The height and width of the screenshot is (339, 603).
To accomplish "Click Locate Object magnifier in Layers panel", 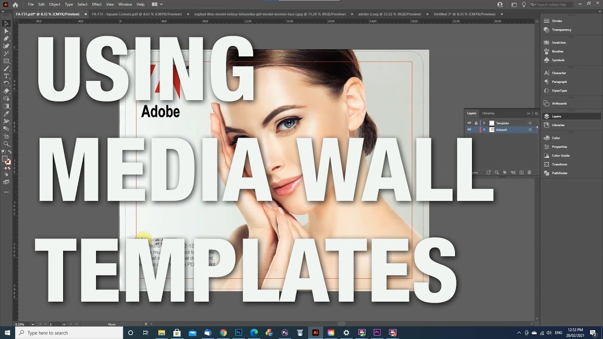I will 497,172.
